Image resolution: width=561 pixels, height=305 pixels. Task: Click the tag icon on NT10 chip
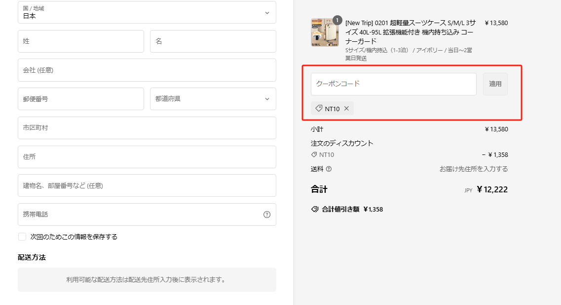pyautogui.click(x=319, y=109)
